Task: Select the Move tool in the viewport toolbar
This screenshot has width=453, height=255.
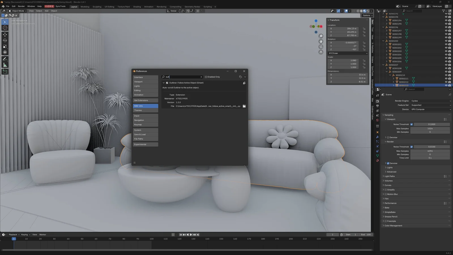Action: tap(5, 34)
